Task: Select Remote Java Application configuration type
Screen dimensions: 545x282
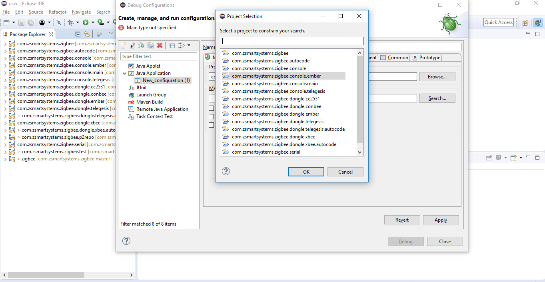Action: point(158,109)
